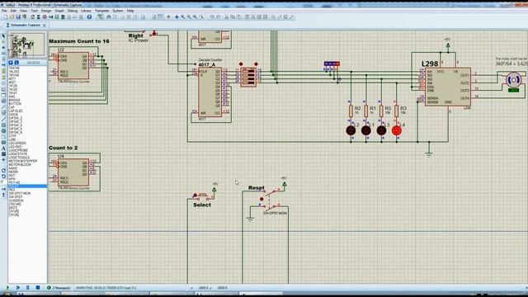Click the P pick-devices button

click(11, 63)
